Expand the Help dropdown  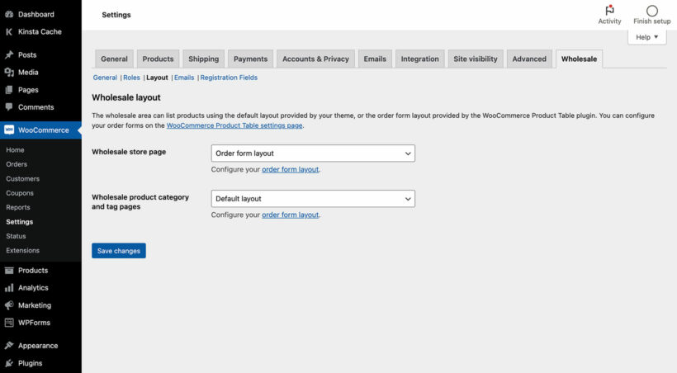[646, 37]
